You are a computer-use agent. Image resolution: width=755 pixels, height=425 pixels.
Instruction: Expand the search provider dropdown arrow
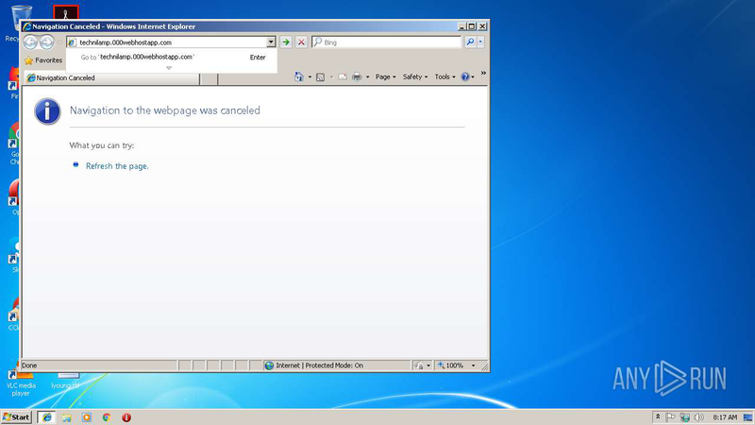coord(480,42)
